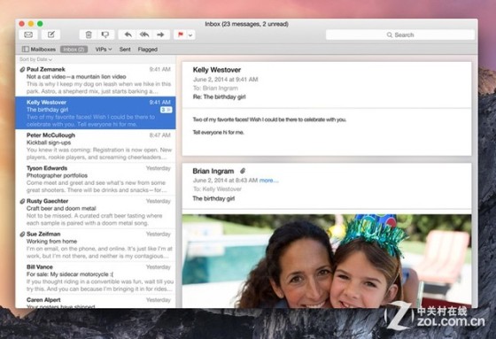Click recipient 'To: Brian Ingram'

215,89
